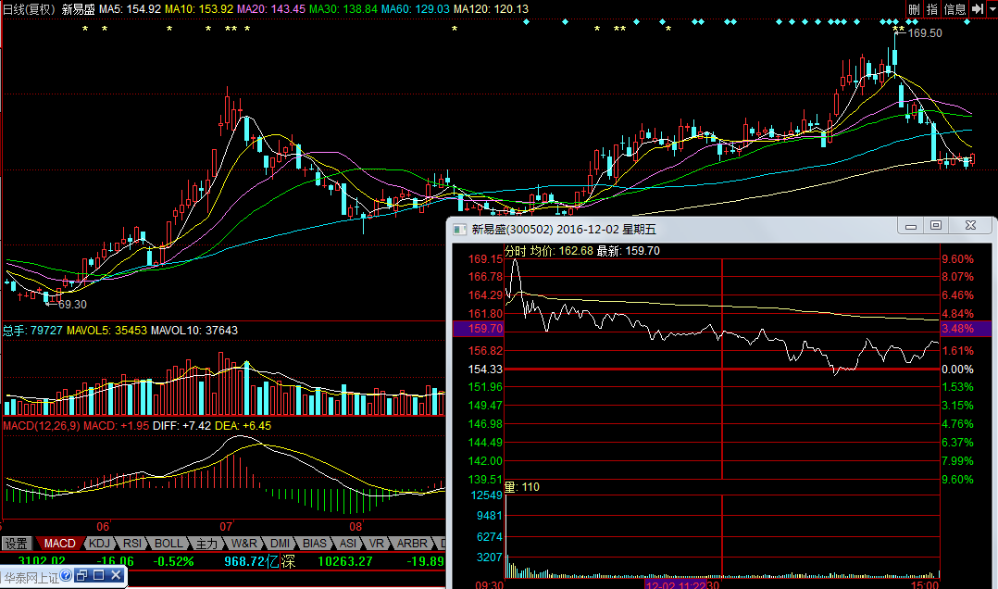
Task: Close the 华泰网上证 mini window
Action: click(116, 576)
